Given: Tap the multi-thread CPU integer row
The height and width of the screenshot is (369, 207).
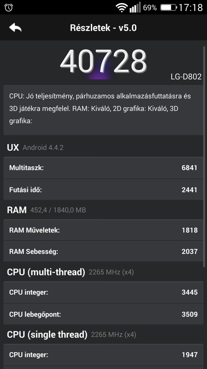Looking at the screenshot, I should point(103,292).
